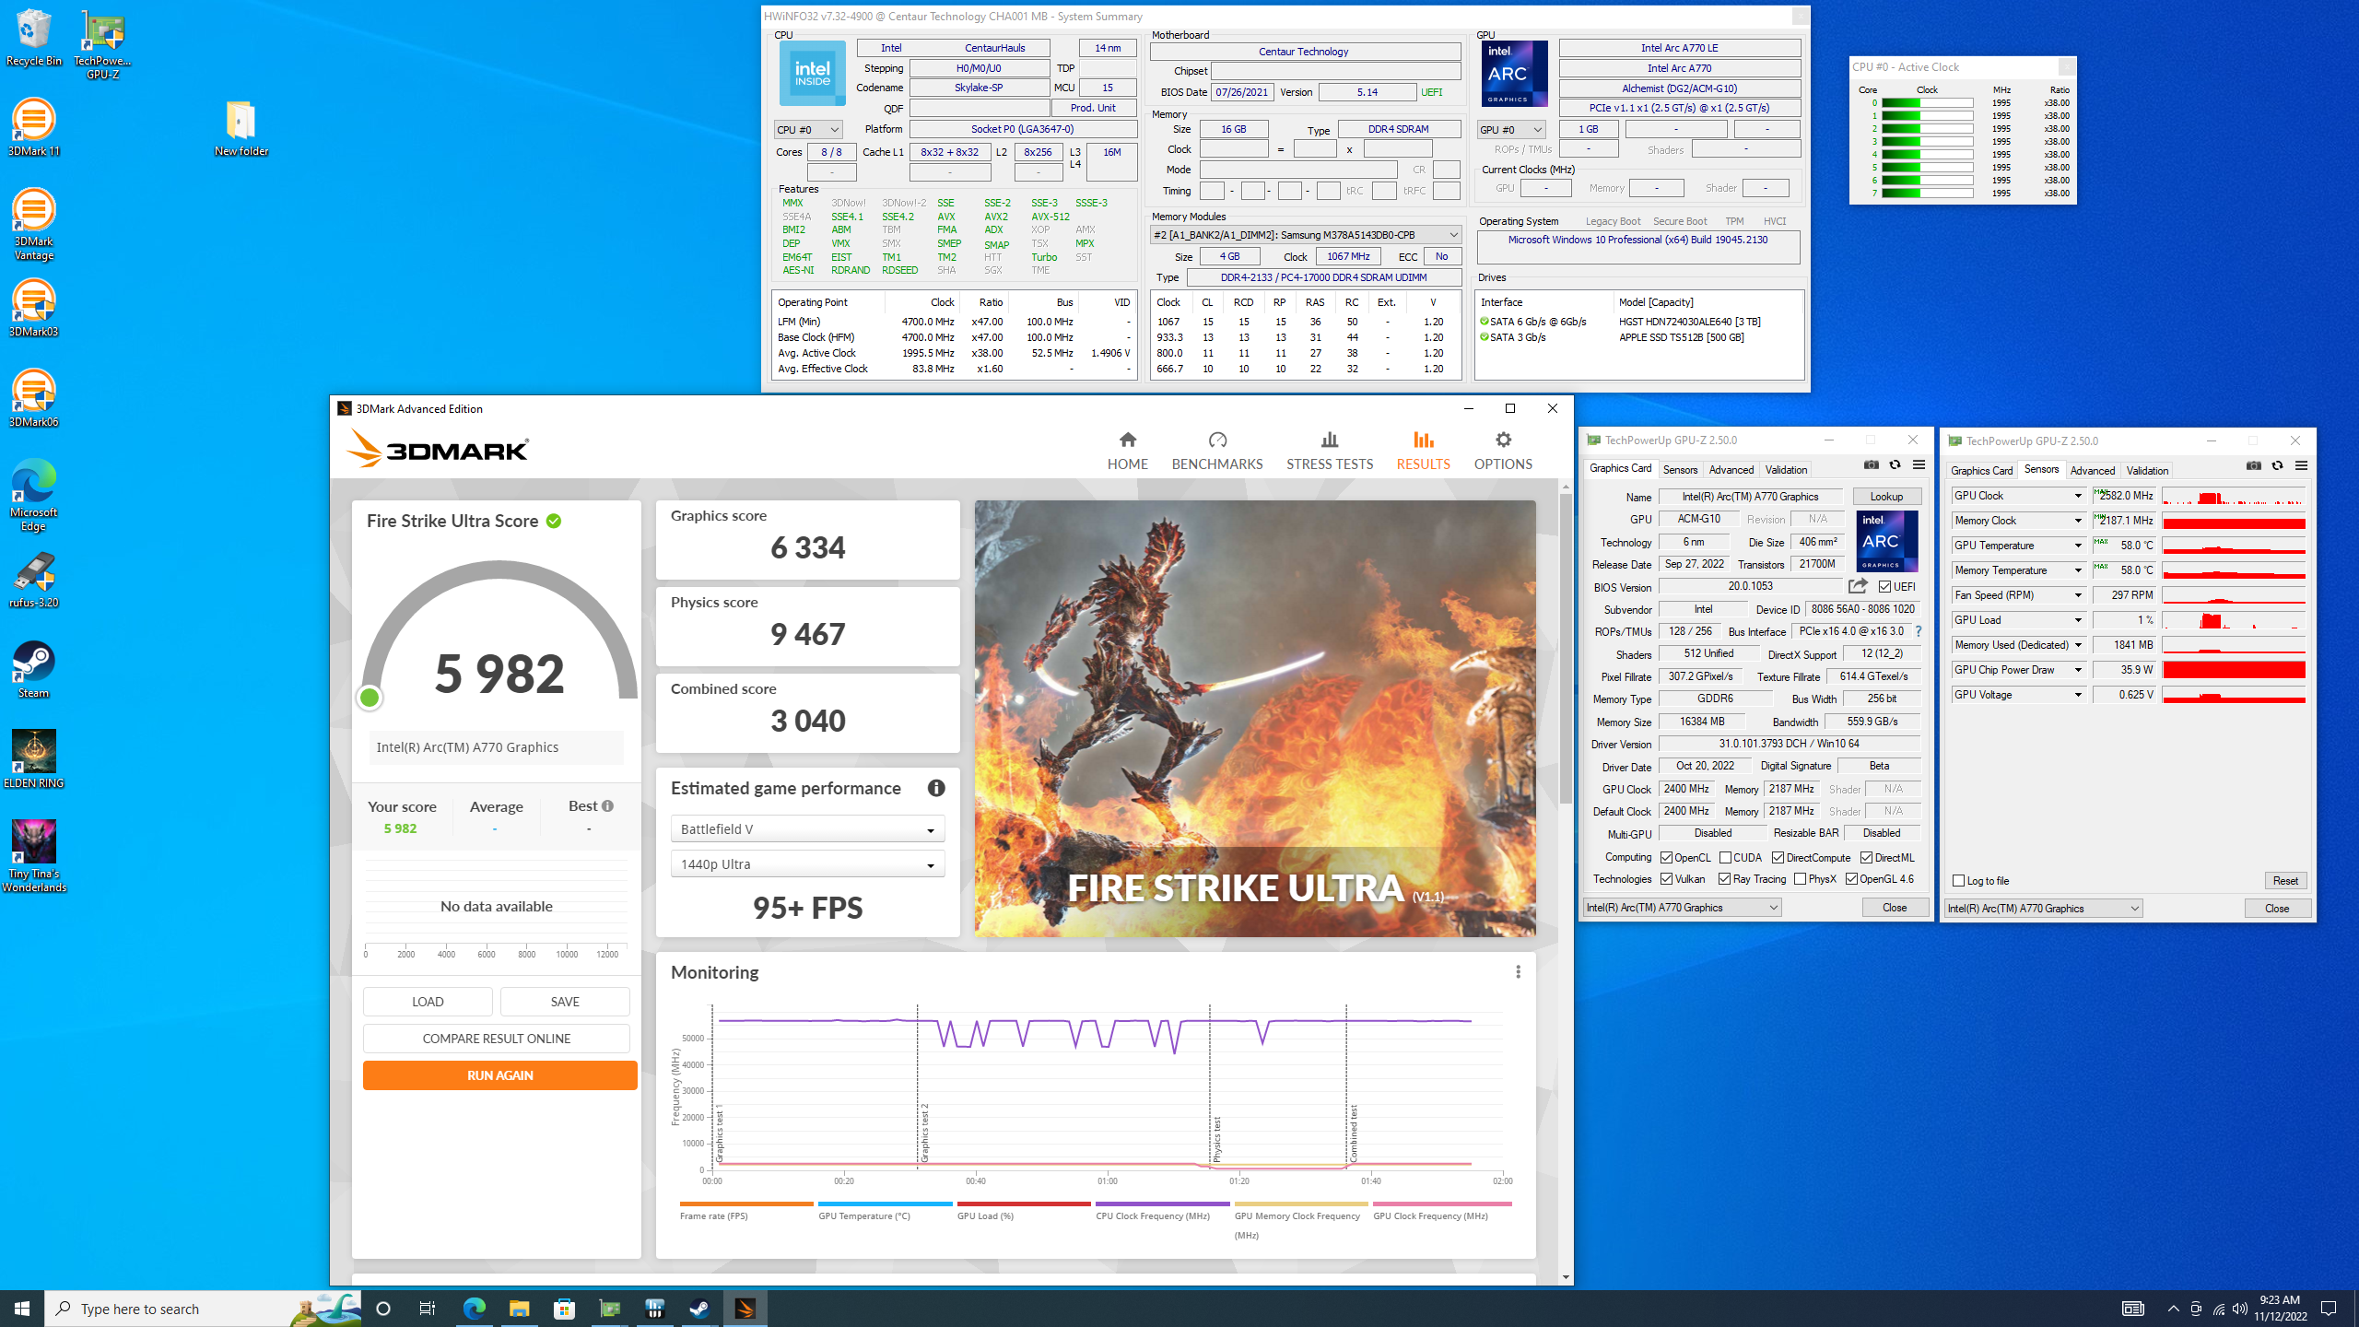Open the BENCHMARKS section in 3DMark
Screen dimensions: 2359x1327
click(x=1216, y=451)
